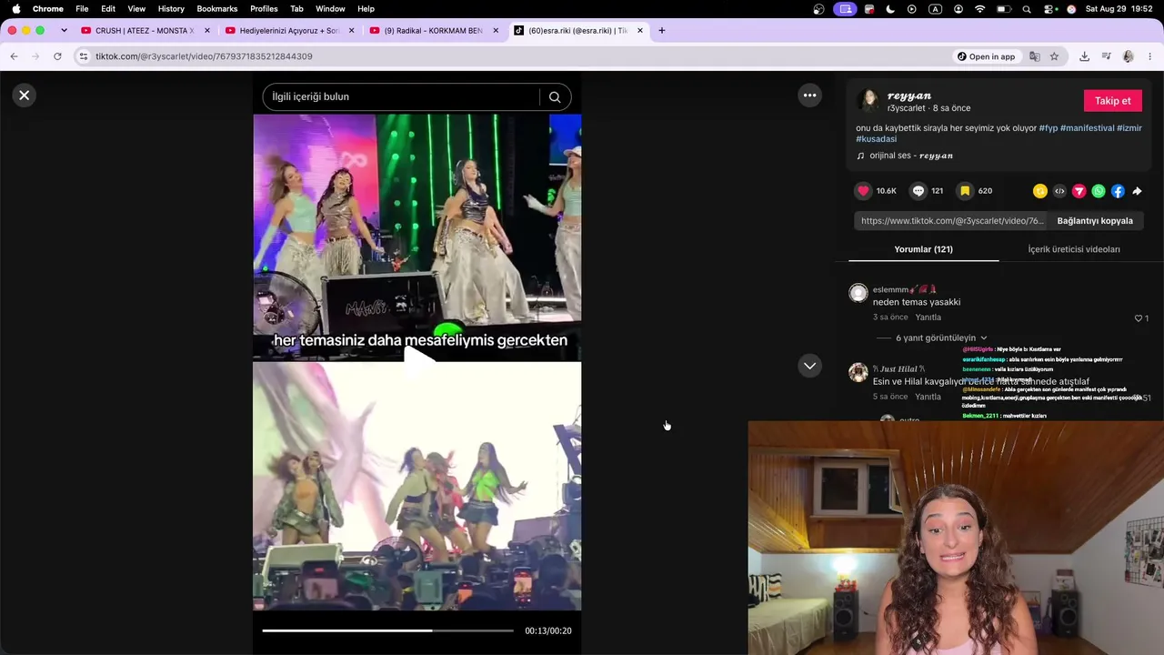Share the video to WhatsApp
This screenshot has height=655, width=1164.
[x=1099, y=191]
